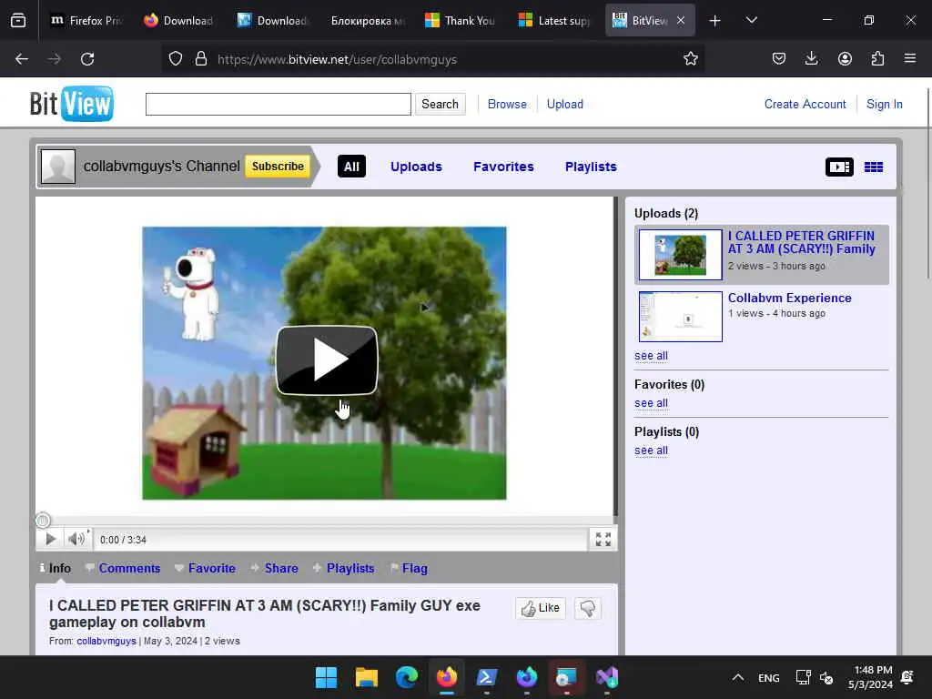932x699 pixels.
Task: Open the extensions puzzle icon
Action: coord(877,59)
